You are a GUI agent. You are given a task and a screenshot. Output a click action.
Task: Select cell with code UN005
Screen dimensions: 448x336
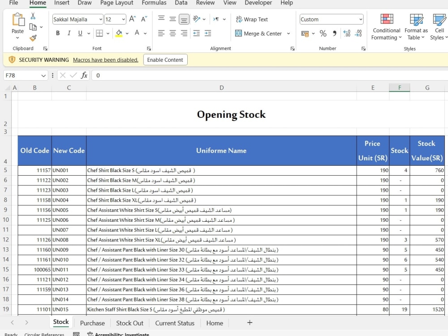pyautogui.click(x=69, y=210)
